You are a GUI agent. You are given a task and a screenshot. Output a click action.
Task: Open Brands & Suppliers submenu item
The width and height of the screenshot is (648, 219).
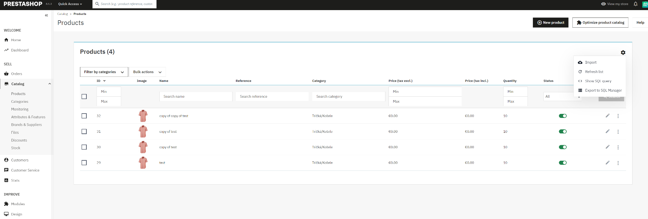26,125
